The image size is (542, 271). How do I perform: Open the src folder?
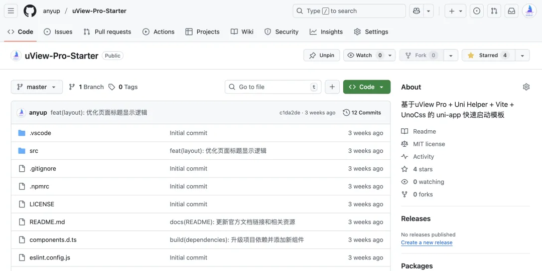coord(34,151)
